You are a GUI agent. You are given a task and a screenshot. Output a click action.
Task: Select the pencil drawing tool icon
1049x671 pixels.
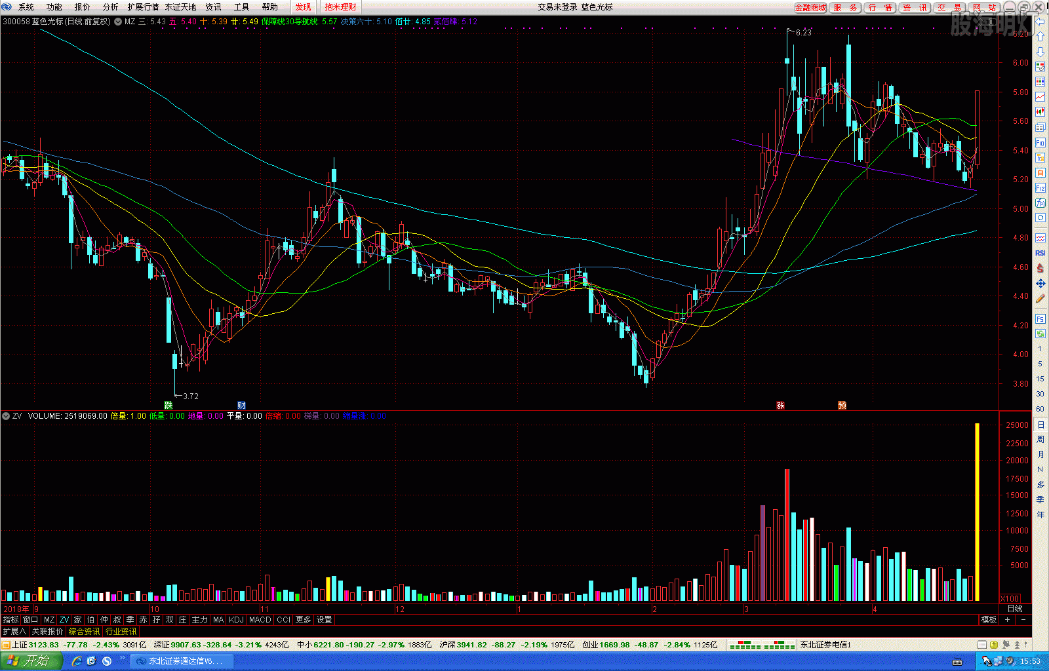[1040, 298]
